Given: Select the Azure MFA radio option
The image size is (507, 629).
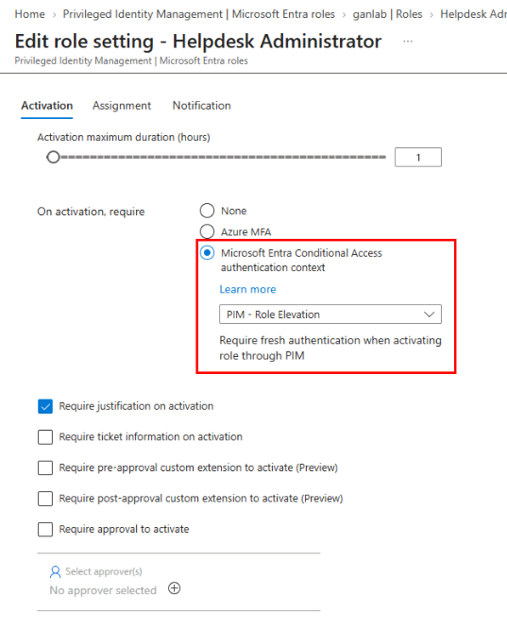Looking at the screenshot, I should click(207, 231).
